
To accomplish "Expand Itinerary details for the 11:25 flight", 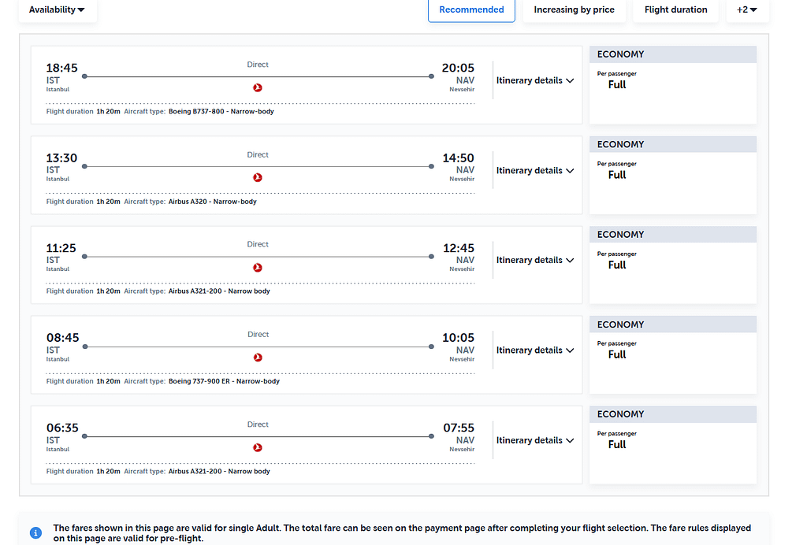I will click(x=535, y=260).
